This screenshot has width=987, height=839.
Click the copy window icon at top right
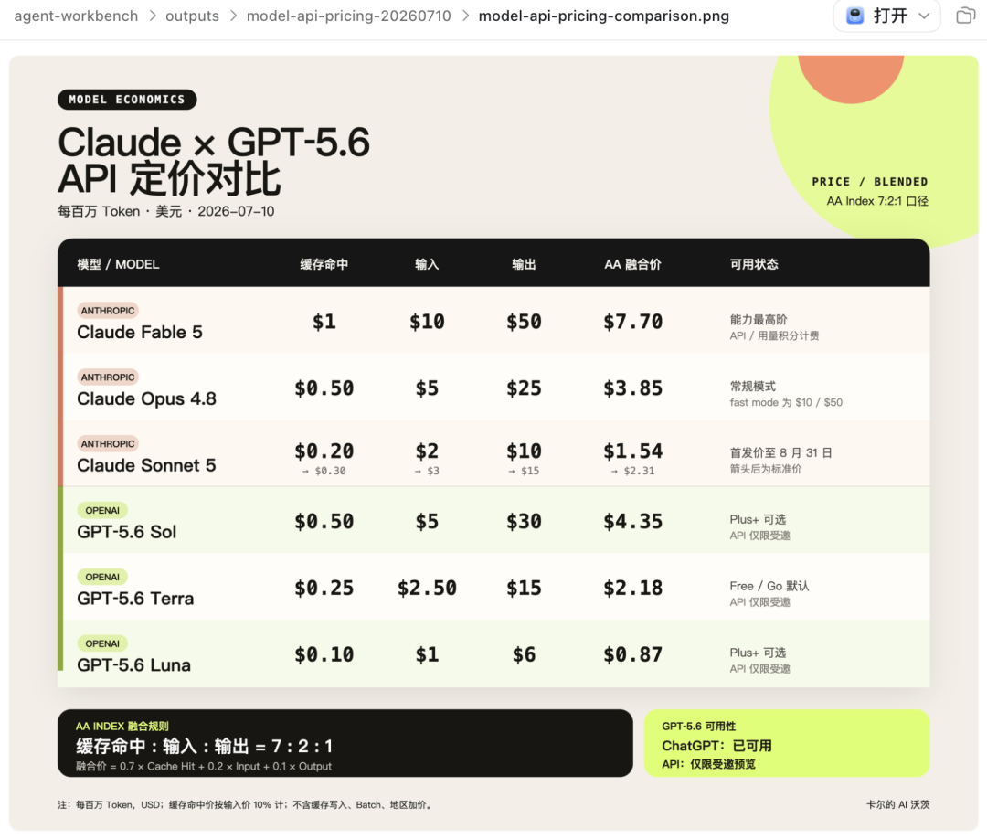coord(965,16)
